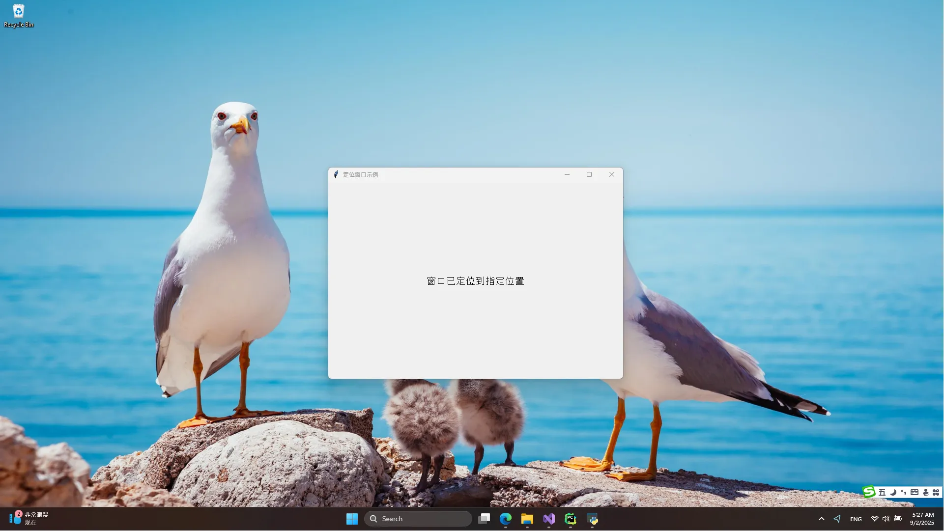Open Microsoft Edge from the taskbar
Screen dimensions: 944x531
tap(505, 519)
